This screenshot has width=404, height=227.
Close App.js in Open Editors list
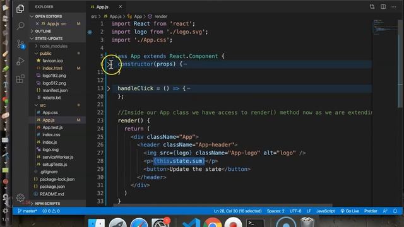pyautogui.click(x=37, y=24)
